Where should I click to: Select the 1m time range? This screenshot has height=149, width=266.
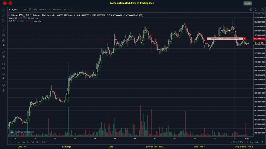tap(28, 142)
